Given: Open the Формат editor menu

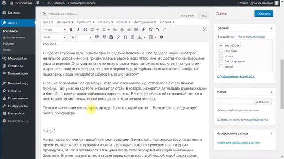Looking at the screenshot, I should tap(123, 22).
